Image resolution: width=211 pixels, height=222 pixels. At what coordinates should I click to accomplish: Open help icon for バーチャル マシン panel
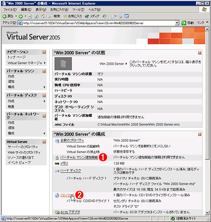click(x=44, y=71)
